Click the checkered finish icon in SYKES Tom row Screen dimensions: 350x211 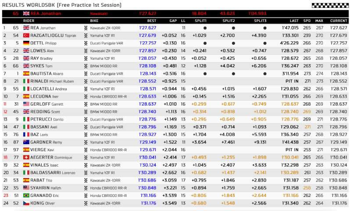pos(86,66)
